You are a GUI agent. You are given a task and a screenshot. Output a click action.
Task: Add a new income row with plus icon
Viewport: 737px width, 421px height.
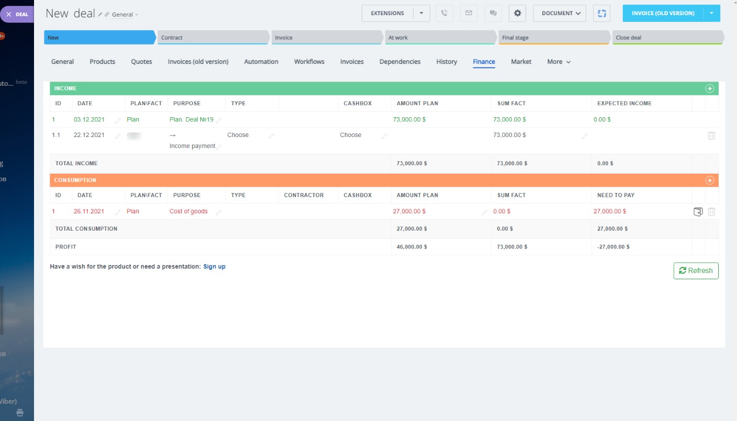click(x=710, y=89)
